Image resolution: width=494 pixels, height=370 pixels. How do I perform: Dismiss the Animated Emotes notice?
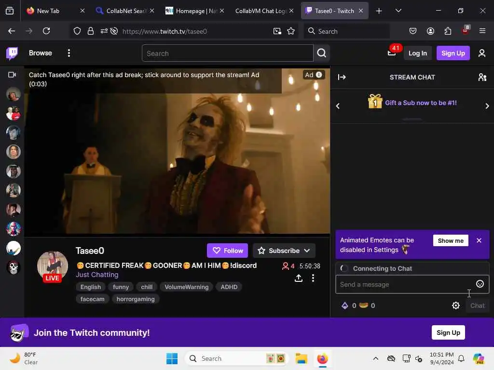point(479,240)
